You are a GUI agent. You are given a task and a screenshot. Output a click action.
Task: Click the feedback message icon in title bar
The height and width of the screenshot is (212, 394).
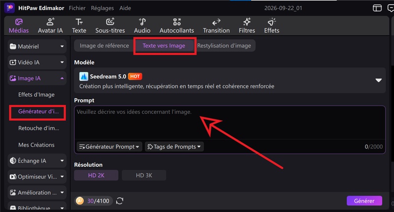[x=391, y=8]
